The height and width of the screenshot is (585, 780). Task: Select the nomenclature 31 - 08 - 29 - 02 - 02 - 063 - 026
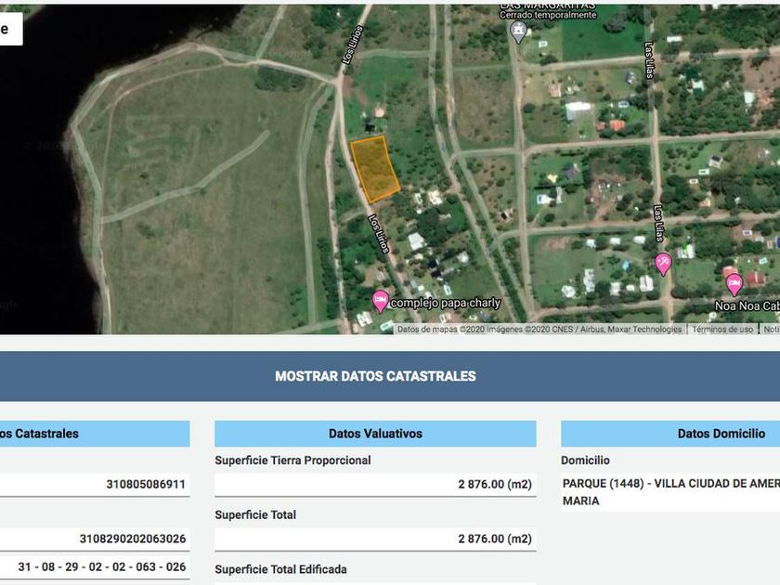point(101,566)
